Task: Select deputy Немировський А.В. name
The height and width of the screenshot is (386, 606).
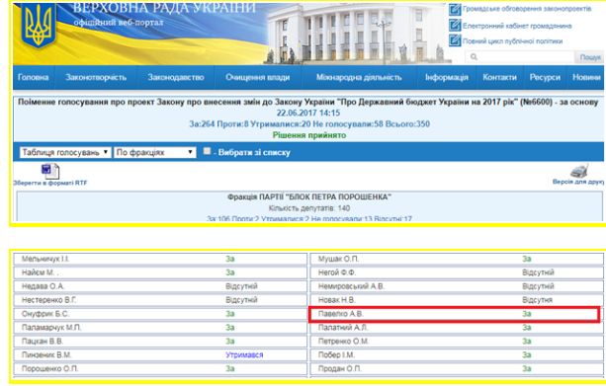Action: click(351, 286)
